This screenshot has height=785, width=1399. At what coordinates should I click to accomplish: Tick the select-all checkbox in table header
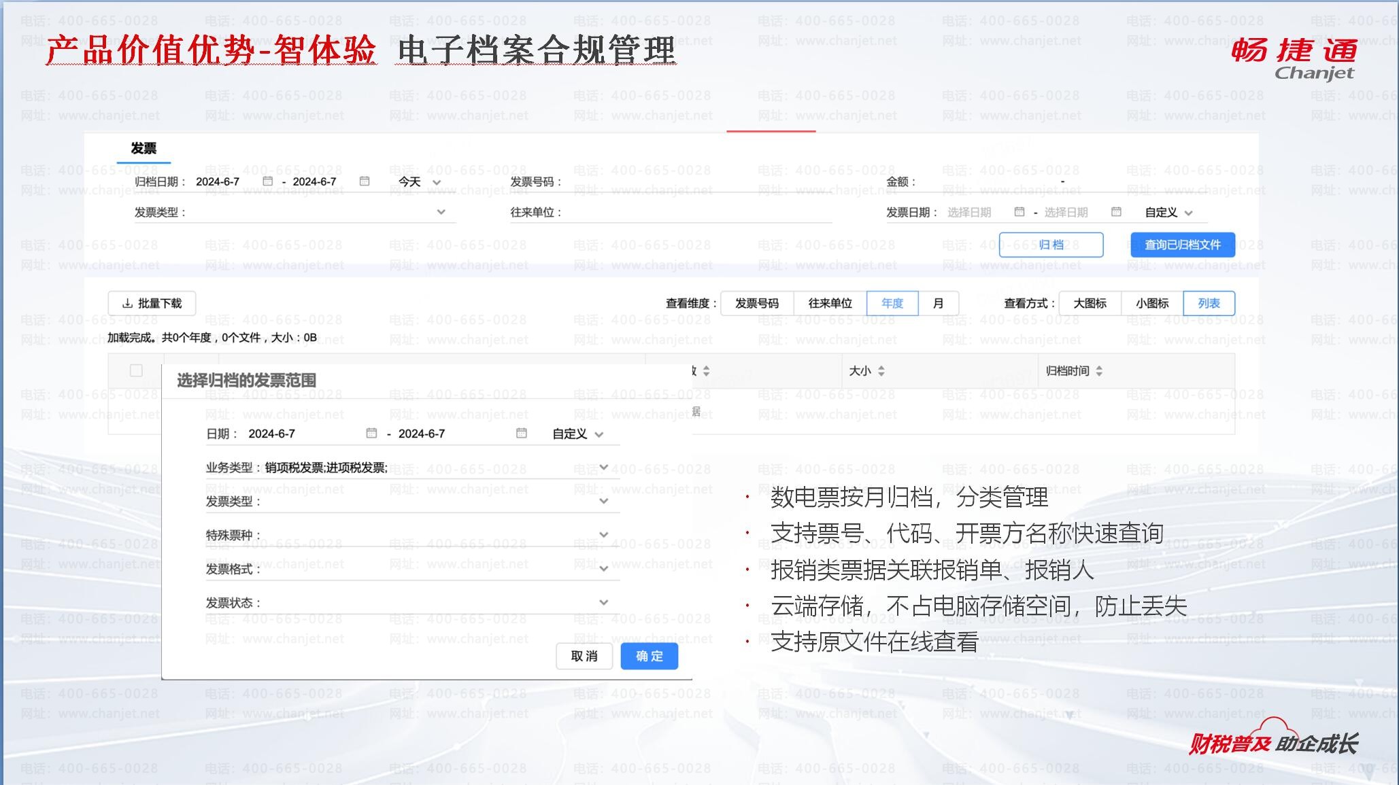136,370
